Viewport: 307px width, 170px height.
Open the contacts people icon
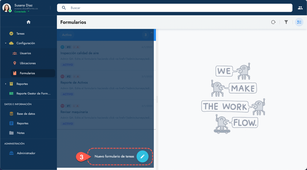pyautogui.click(x=300, y=8)
